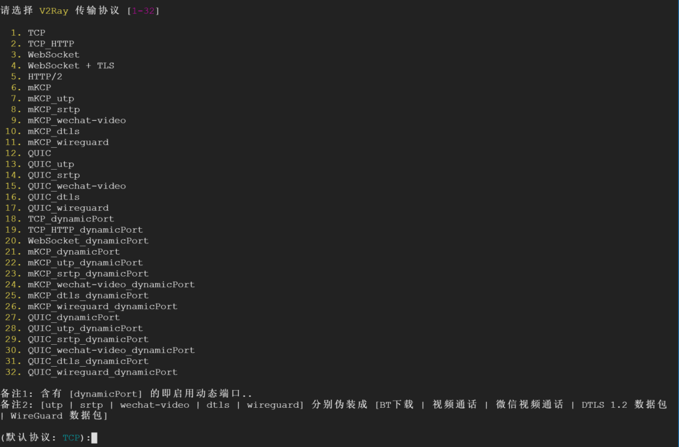The image size is (679, 447).
Task: Click "23. mKCP_srtp_dynamicPort" line
Action: click(x=77, y=274)
